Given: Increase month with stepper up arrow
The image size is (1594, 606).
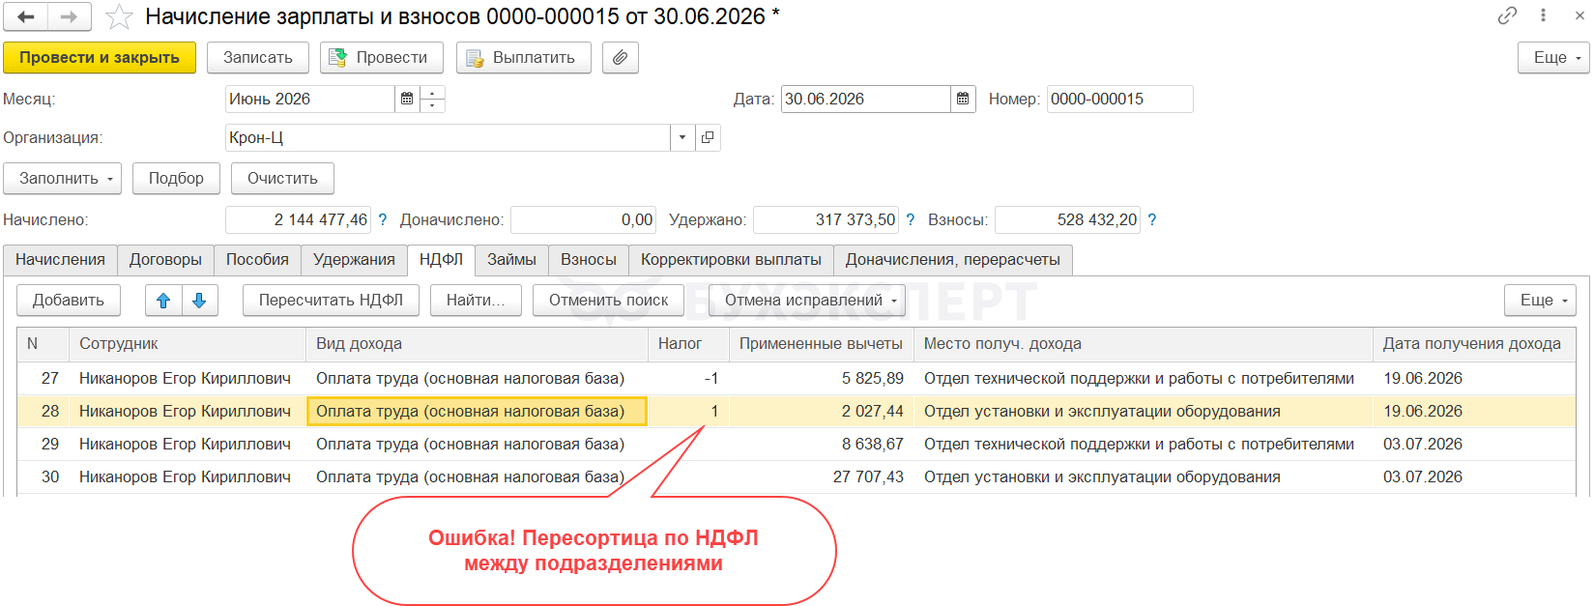Looking at the screenshot, I should [x=432, y=93].
